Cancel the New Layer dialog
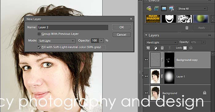This screenshot has height=112, width=215. (122, 35)
